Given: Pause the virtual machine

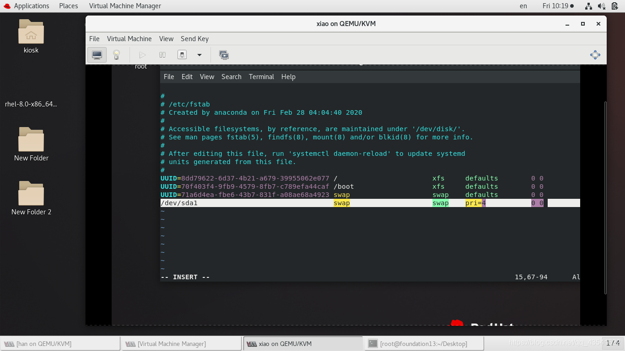Looking at the screenshot, I should (162, 55).
